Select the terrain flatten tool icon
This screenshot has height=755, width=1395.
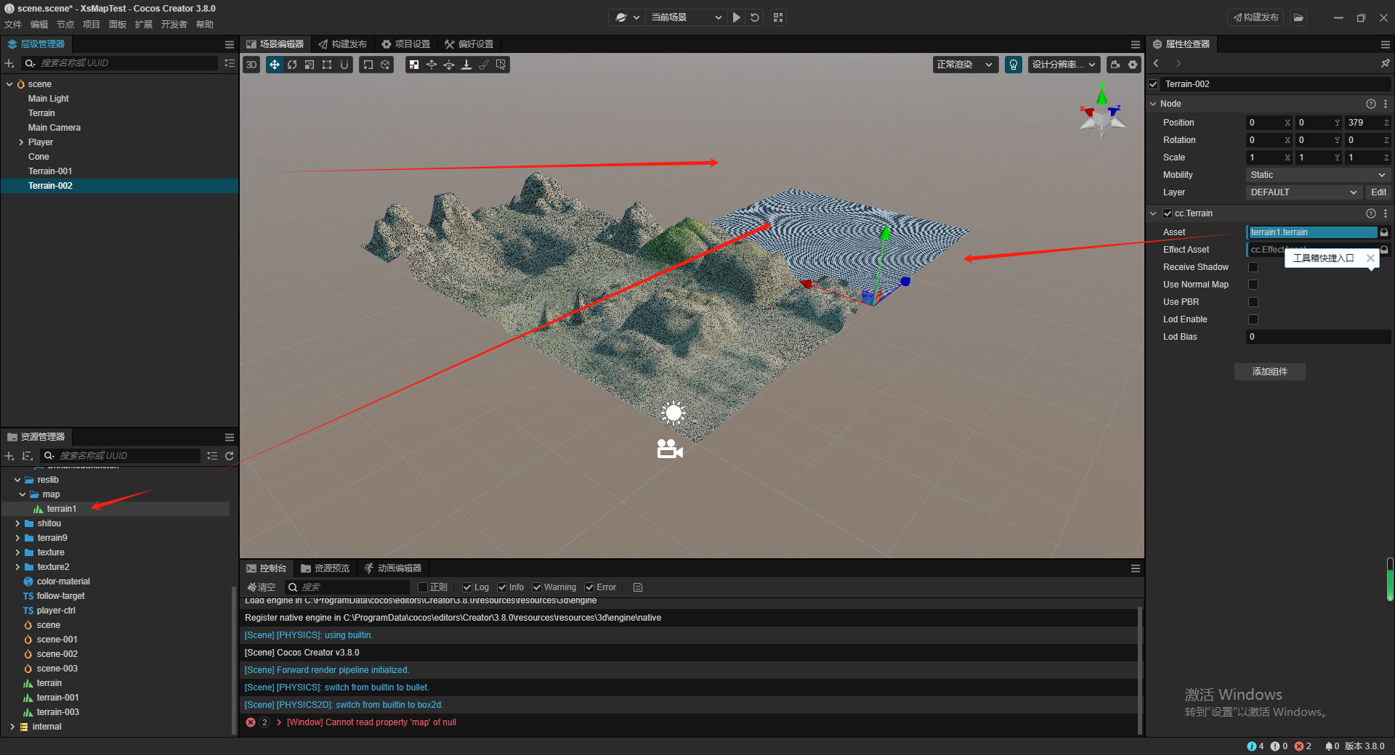pyautogui.click(x=466, y=65)
